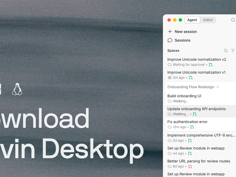Click cloud icon beside 12m ago
Image resolution: width=236 pixels, height=177 pixels.
[170, 127]
